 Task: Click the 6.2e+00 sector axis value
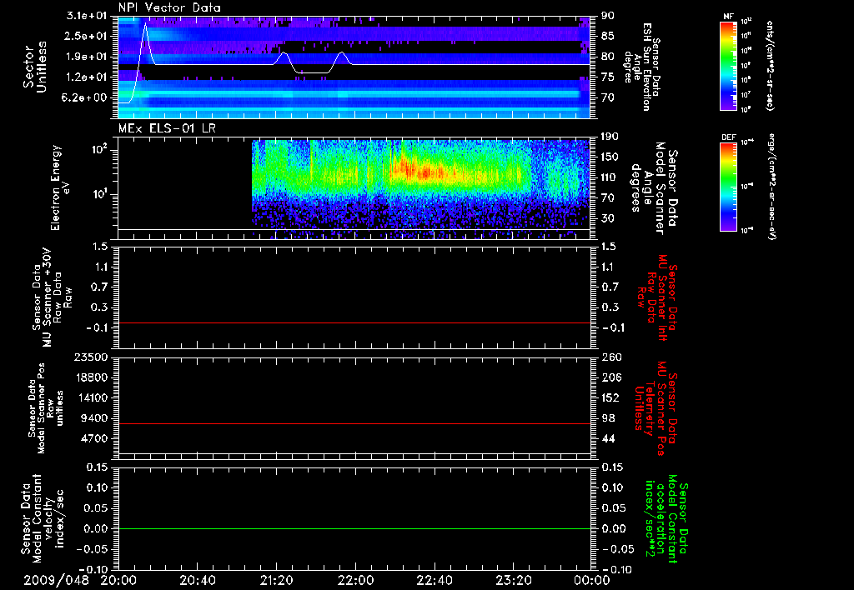(x=86, y=97)
